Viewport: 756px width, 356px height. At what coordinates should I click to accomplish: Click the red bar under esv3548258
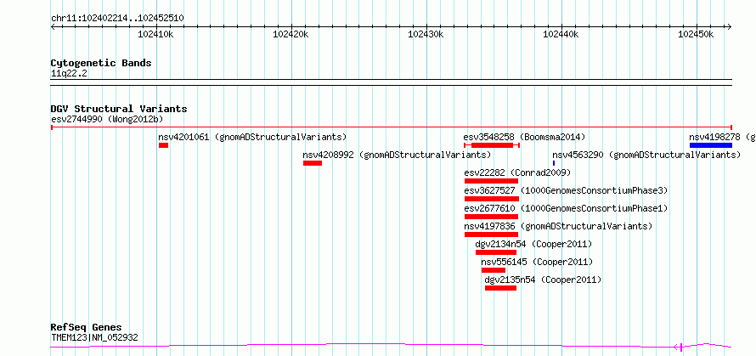click(x=492, y=145)
